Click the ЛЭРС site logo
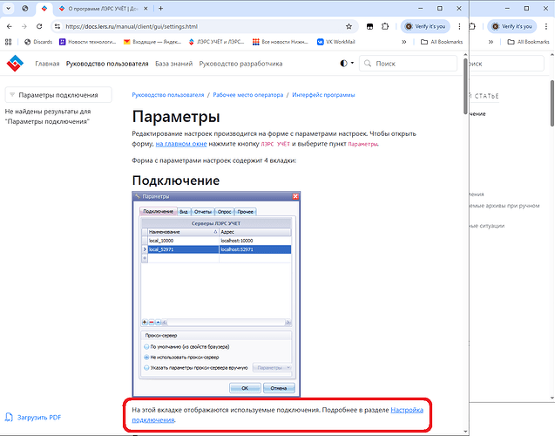This screenshot has height=436, width=555. click(x=15, y=64)
